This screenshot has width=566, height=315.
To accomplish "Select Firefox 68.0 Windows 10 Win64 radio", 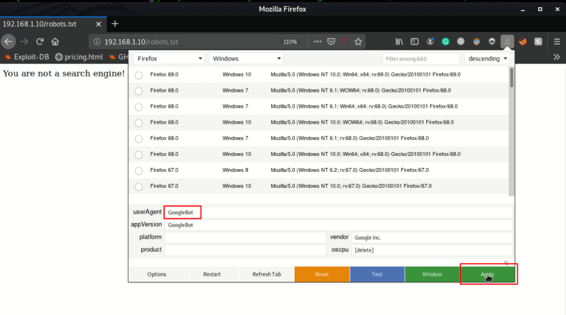I will tap(139, 155).
